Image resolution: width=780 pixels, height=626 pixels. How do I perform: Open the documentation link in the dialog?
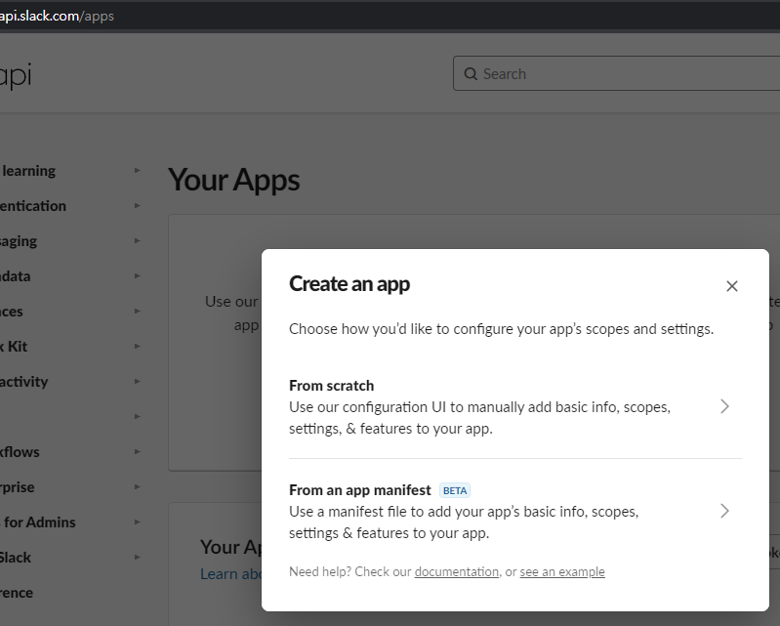point(457,571)
